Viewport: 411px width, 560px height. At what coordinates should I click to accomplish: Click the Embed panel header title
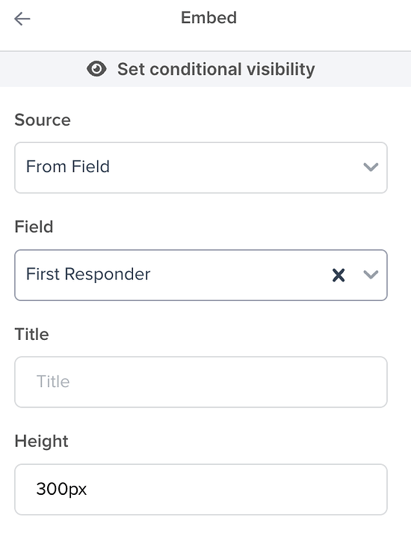click(x=209, y=18)
